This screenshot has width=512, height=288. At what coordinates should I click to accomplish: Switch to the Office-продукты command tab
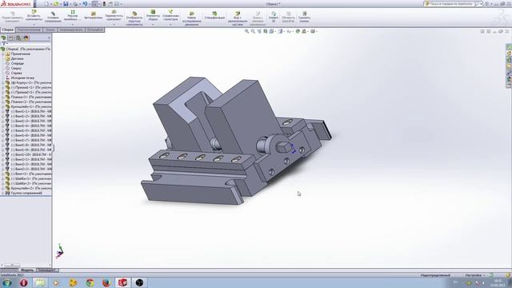(x=94, y=30)
